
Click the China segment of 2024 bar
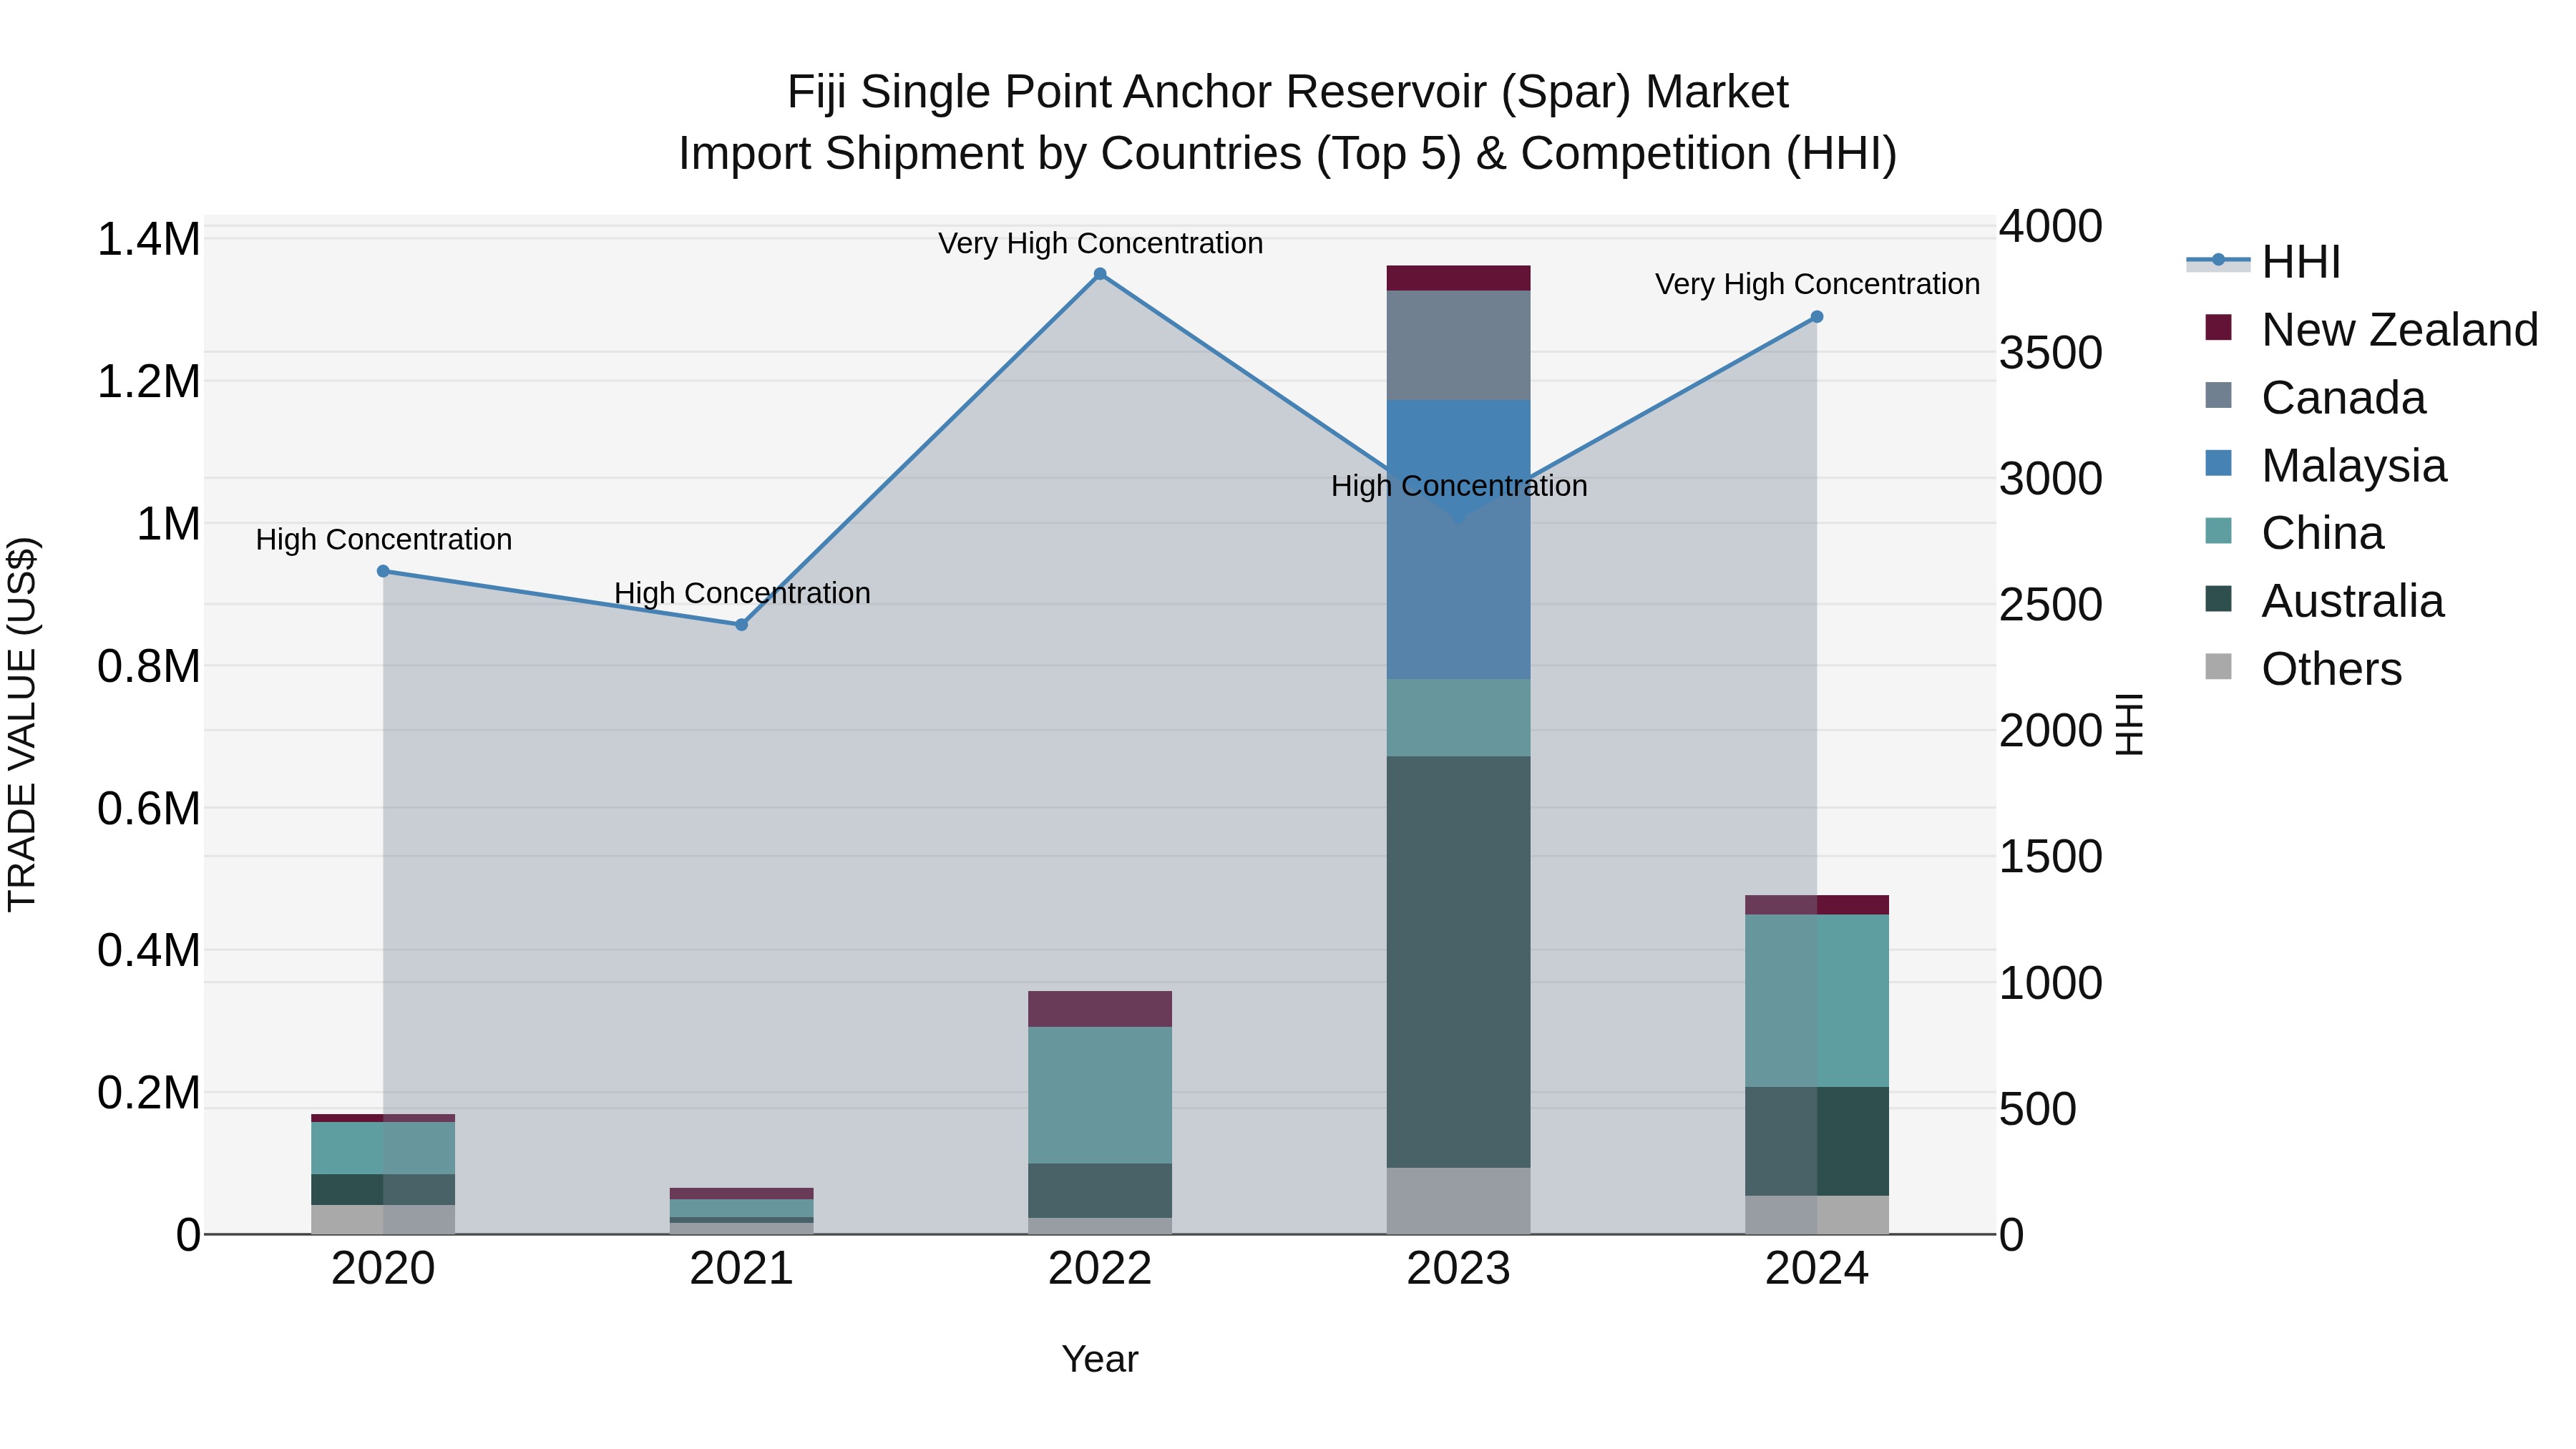coord(1817,1001)
